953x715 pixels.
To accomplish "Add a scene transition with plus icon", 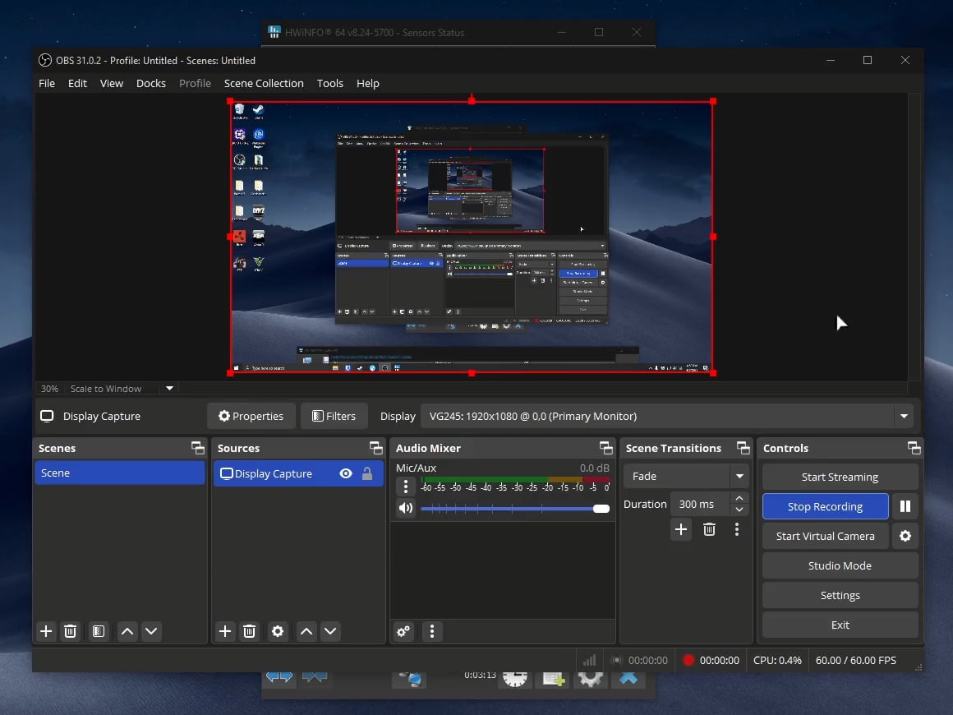I will [681, 529].
